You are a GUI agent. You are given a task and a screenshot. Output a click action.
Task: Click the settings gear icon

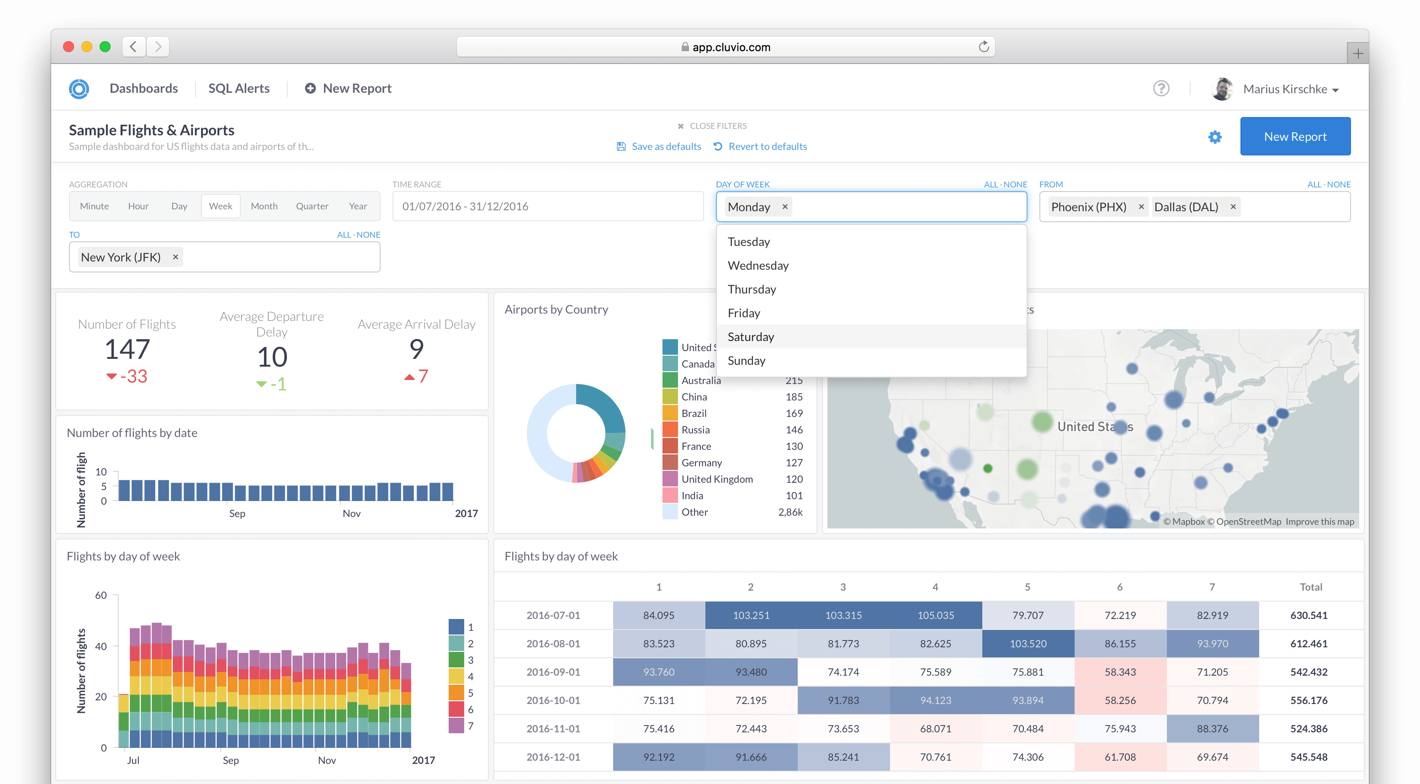[1214, 136]
